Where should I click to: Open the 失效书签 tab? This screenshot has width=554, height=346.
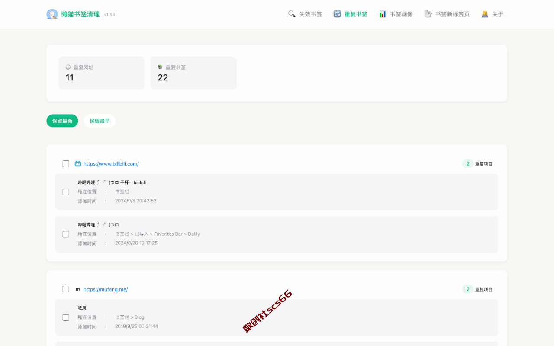(305, 14)
